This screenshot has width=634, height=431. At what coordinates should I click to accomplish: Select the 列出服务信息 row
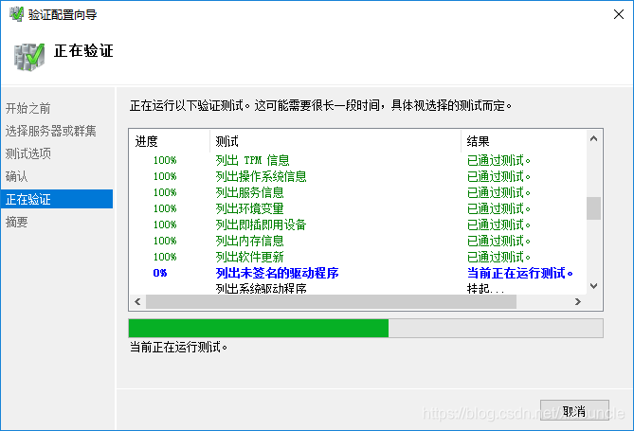[x=358, y=192]
